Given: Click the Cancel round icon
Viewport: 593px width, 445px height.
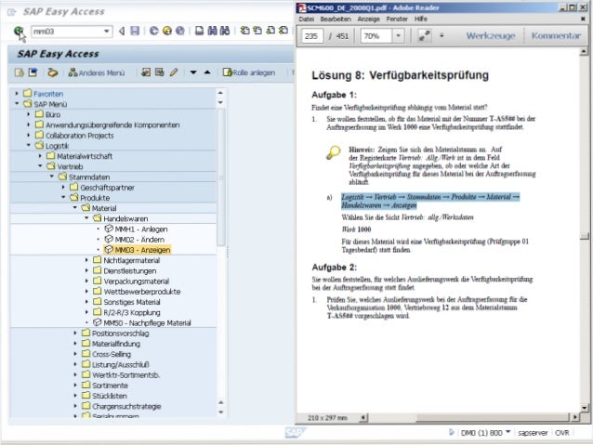Looking at the screenshot, I should tap(180, 31).
